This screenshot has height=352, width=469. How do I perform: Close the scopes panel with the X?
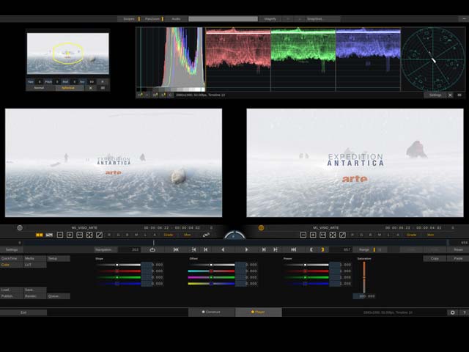pos(450,95)
